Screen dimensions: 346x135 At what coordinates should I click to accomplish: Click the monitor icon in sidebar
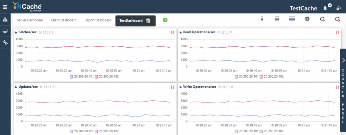point(5,31)
